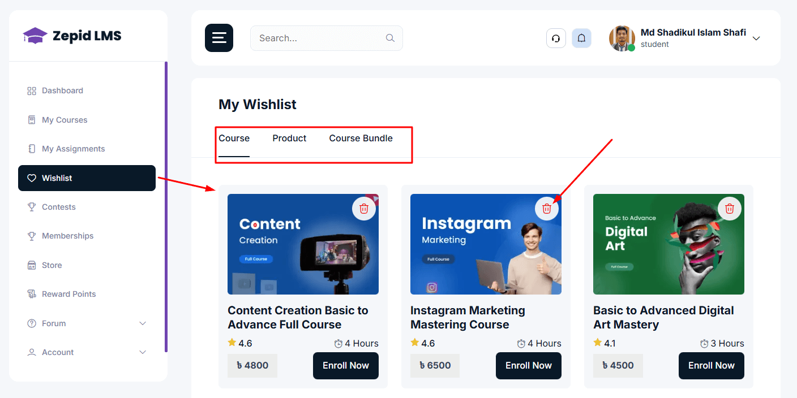The image size is (797, 398).
Task: Expand the user profile dropdown arrow
Action: click(756, 38)
